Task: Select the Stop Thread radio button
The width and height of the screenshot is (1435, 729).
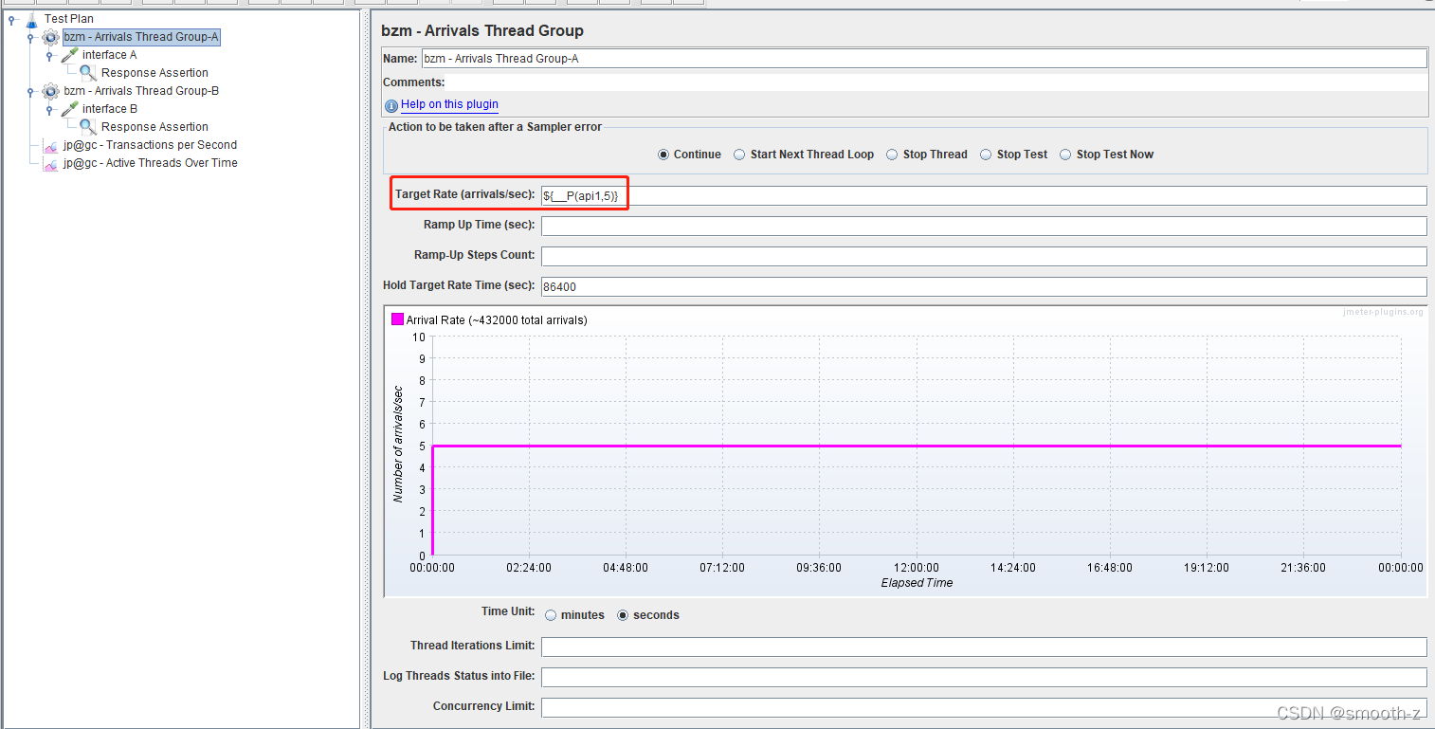Action: click(892, 155)
